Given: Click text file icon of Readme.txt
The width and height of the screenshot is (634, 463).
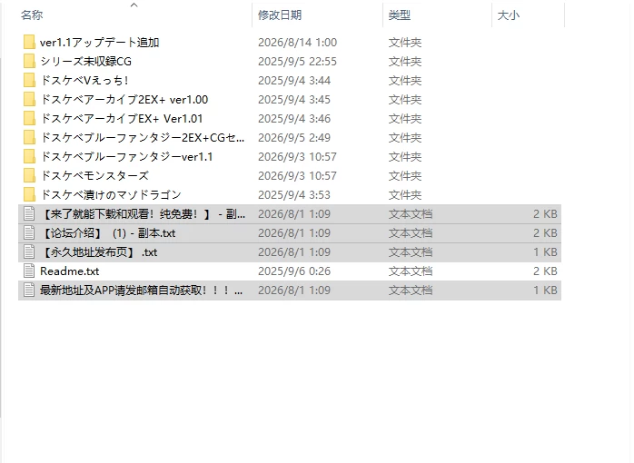Looking at the screenshot, I should tap(29, 271).
